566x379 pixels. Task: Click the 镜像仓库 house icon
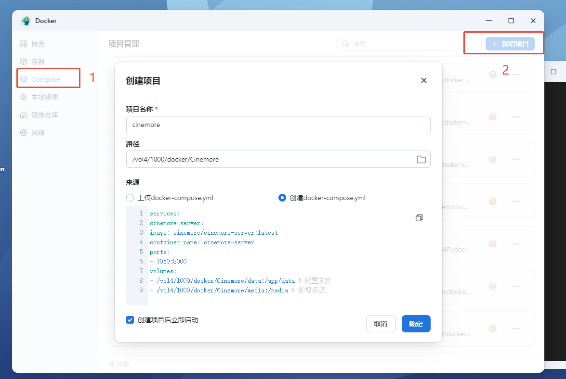point(24,115)
